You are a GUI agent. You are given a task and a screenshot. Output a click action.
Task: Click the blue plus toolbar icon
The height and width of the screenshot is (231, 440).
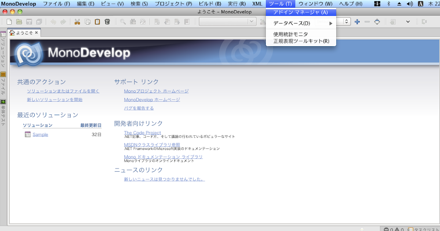[357, 22]
